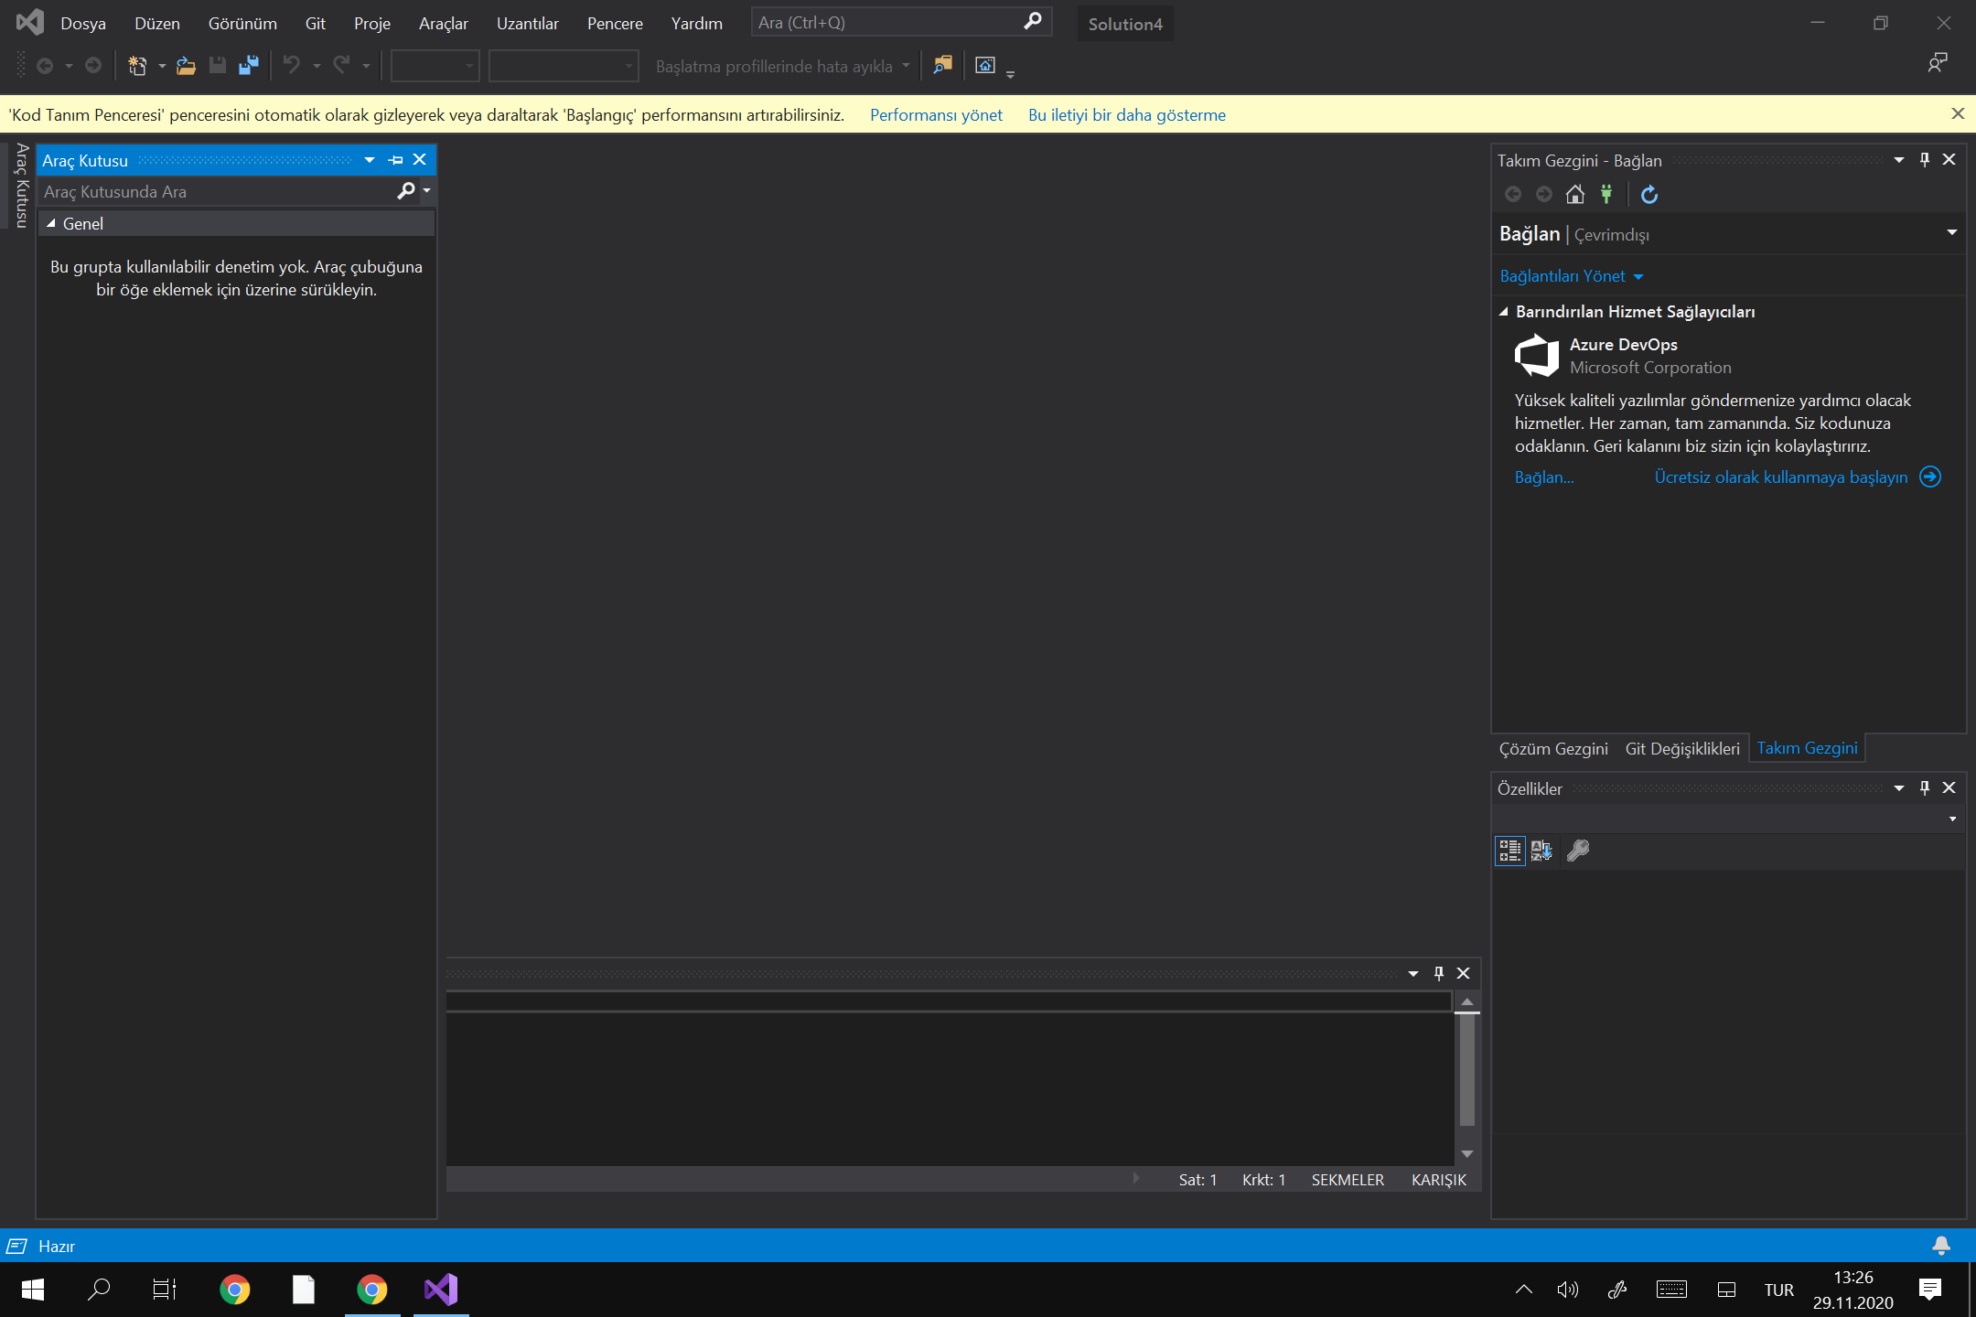The height and width of the screenshot is (1317, 1976).
Task: Click Ücretsiz olarak kullanmaya başlayın link
Action: [1781, 477]
